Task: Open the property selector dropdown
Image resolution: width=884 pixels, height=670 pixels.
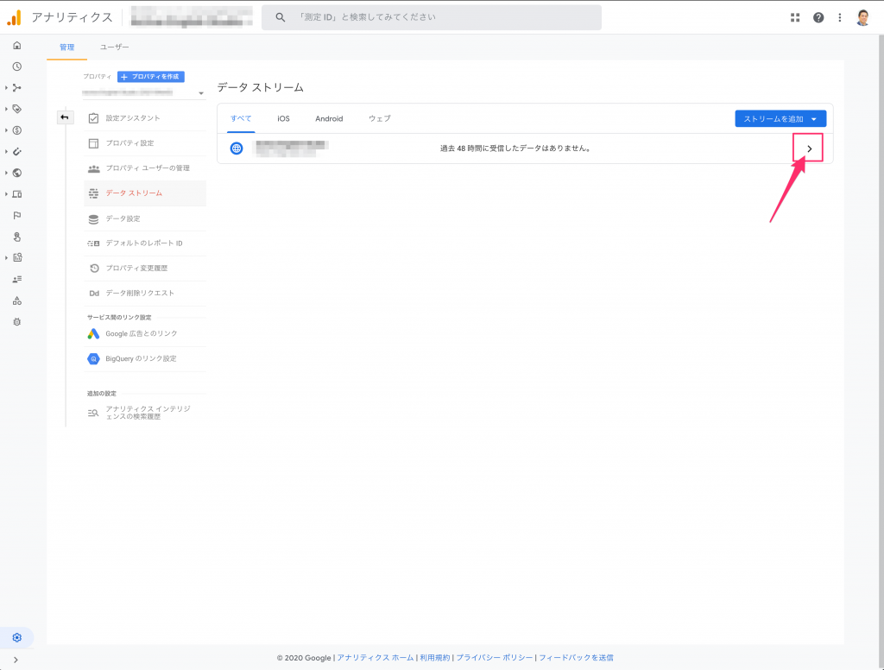Action: (144, 92)
